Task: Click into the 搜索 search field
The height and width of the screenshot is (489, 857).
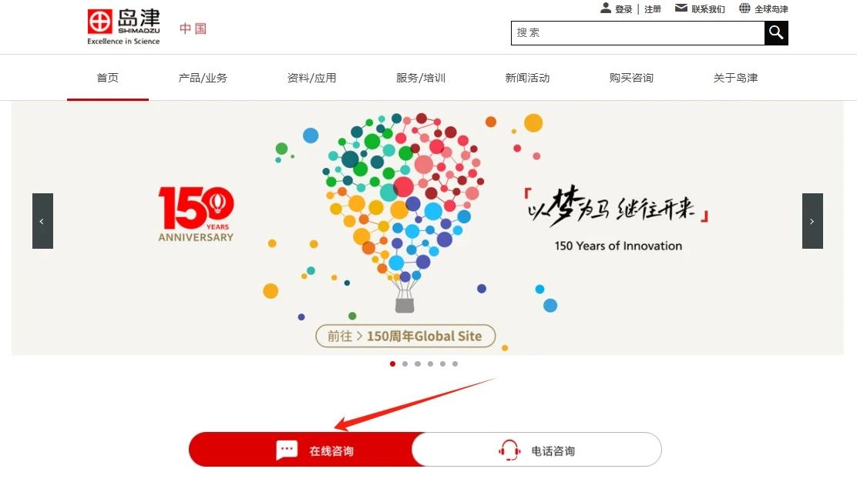Action: pos(638,33)
